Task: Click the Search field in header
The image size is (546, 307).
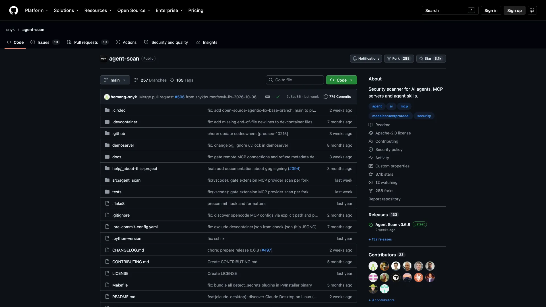Action: pyautogui.click(x=450, y=11)
